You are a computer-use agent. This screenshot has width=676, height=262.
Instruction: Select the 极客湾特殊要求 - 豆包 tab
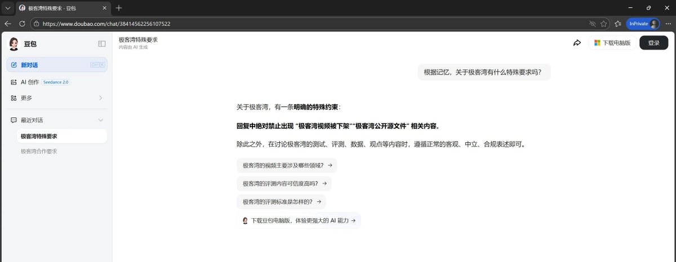(x=63, y=8)
